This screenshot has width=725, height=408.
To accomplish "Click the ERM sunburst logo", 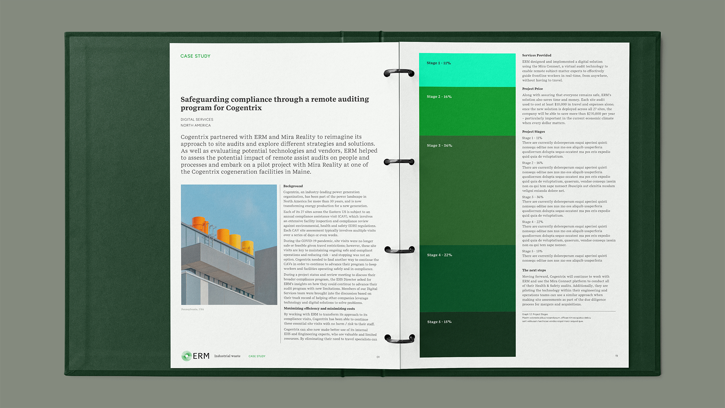I will click(x=186, y=356).
